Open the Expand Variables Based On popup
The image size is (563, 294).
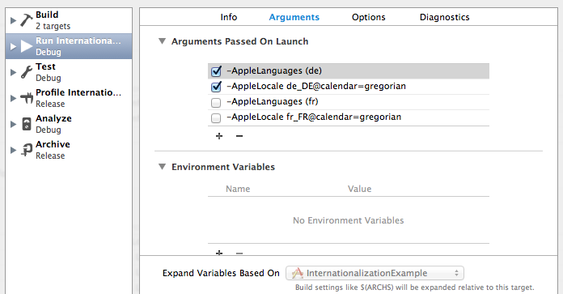click(375, 273)
